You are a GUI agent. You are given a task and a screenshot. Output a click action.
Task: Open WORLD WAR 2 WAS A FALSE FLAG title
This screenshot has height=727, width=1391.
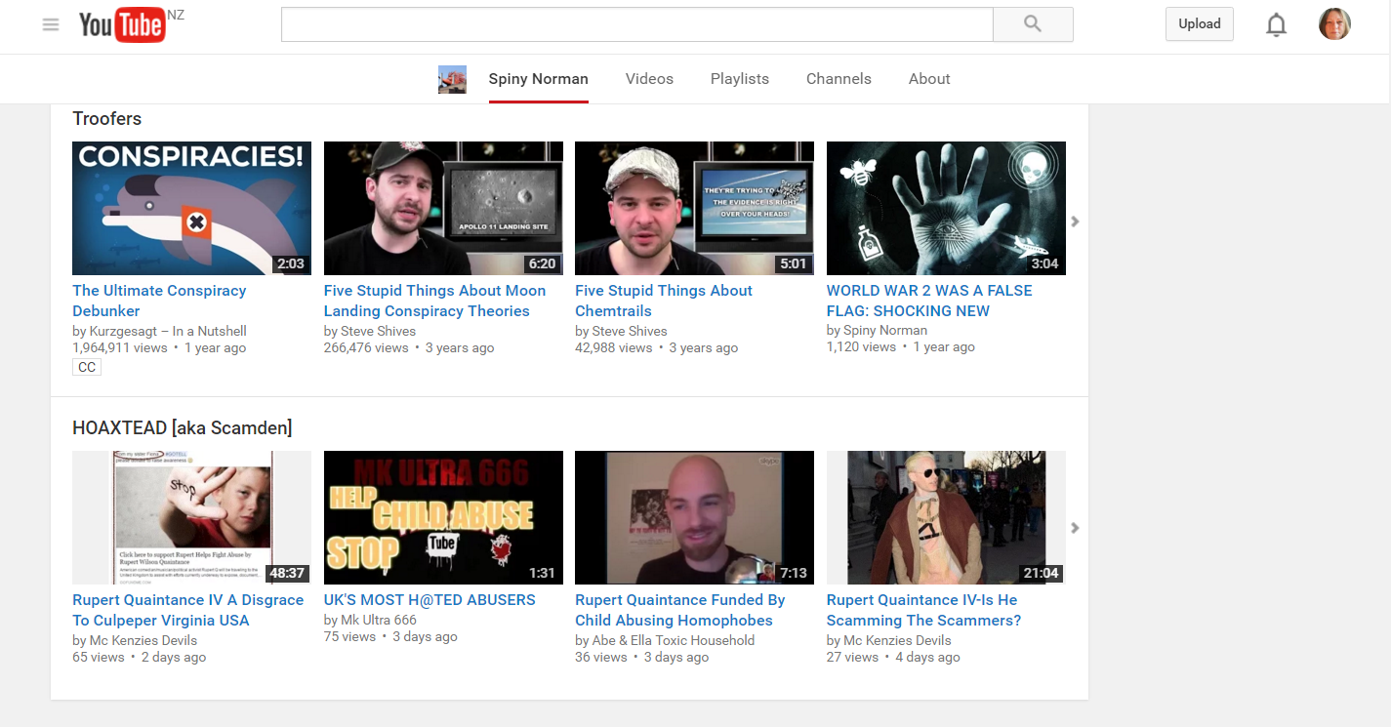click(929, 301)
